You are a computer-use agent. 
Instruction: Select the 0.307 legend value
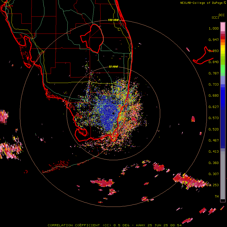click(214, 174)
